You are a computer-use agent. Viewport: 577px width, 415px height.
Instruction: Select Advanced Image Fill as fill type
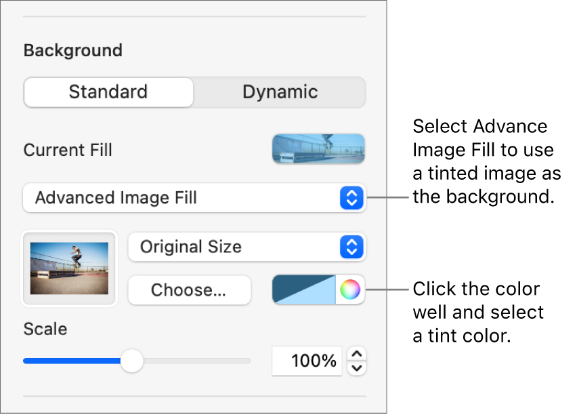tap(194, 198)
